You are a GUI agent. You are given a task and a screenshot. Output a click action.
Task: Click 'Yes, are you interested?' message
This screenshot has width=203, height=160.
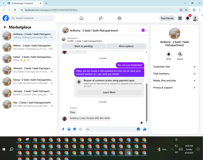130,65
